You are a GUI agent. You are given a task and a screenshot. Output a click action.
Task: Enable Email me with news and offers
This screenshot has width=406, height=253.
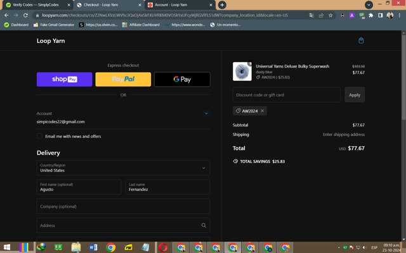click(x=39, y=136)
